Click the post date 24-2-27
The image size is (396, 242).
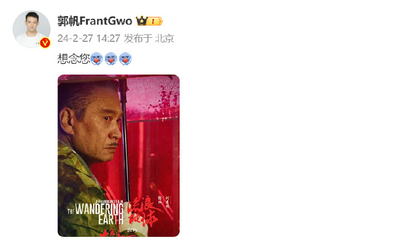pos(75,38)
